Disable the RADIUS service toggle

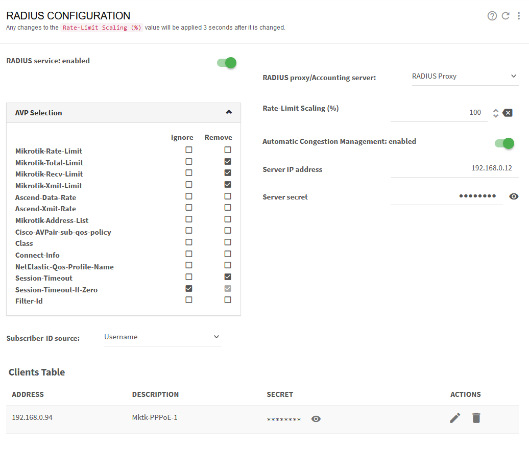(x=226, y=62)
